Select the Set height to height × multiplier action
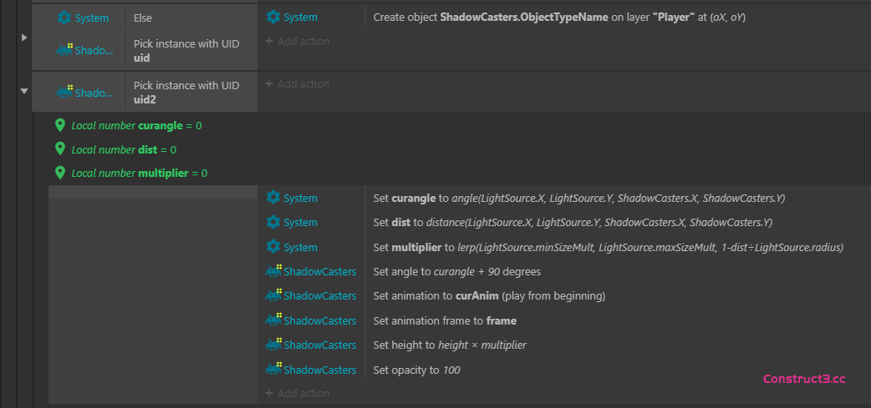This screenshot has width=871, height=408. coord(449,345)
